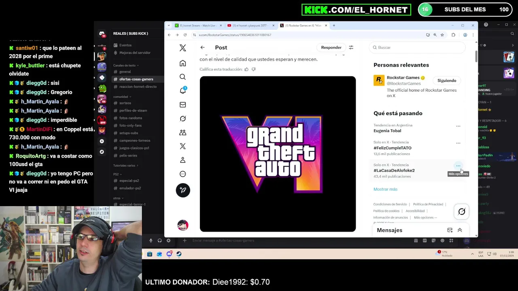Collapse Canales de texto category in Discord
The image size is (518, 291).
point(126,65)
